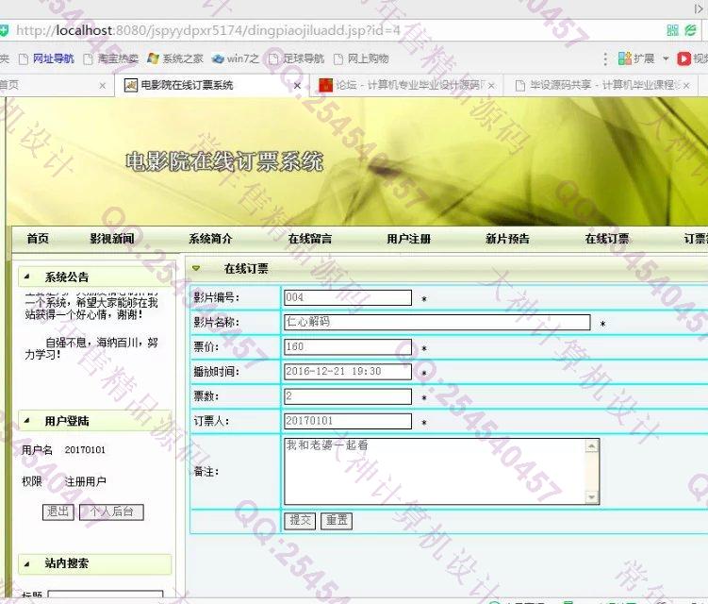Collapse the 站内搜索 panel triangle
Screen dimensions: 708x604
coord(26,563)
